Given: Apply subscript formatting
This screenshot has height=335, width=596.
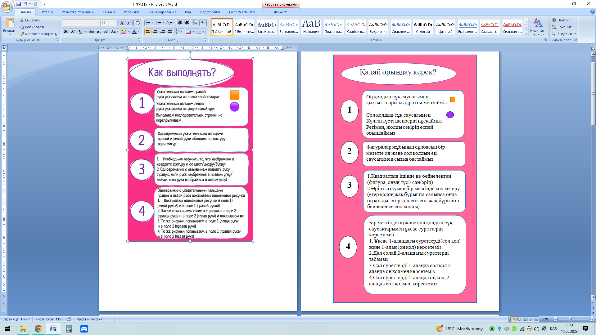Looking at the screenshot, I should click(98, 32).
